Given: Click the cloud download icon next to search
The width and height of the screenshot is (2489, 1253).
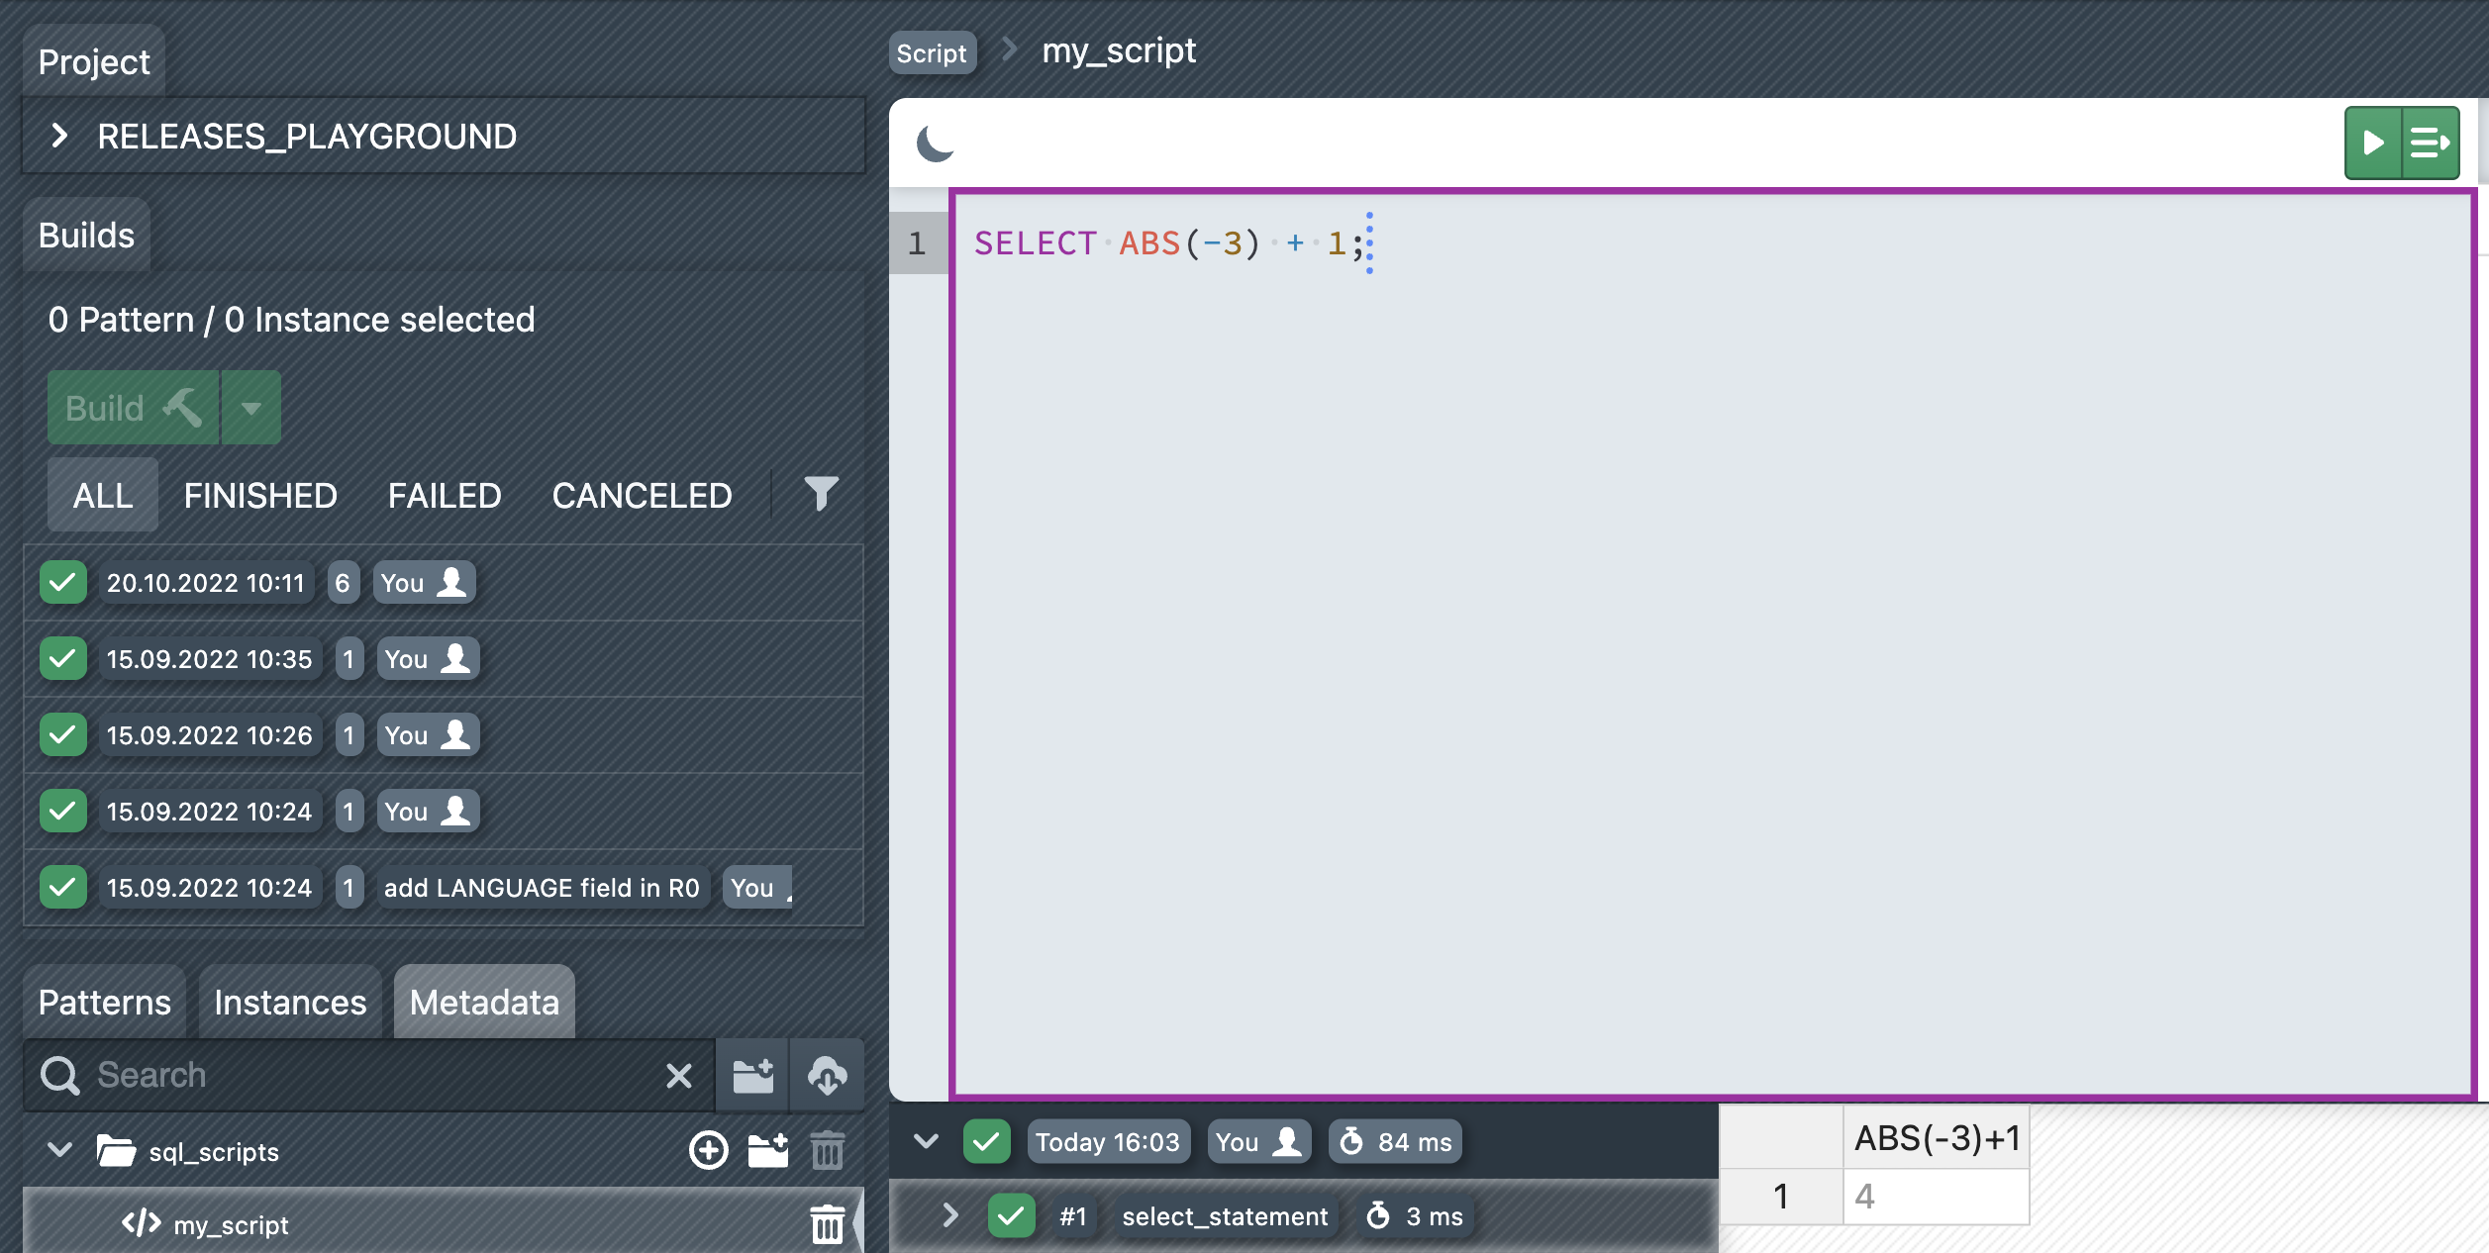Looking at the screenshot, I should [827, 1076].
